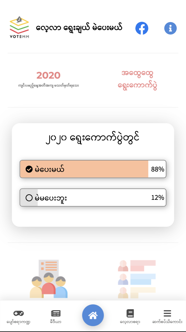Tap the VOTEMM ballot box logo
Image resolution: width=186 pixels, height=332 pixels.
point(19,27)
